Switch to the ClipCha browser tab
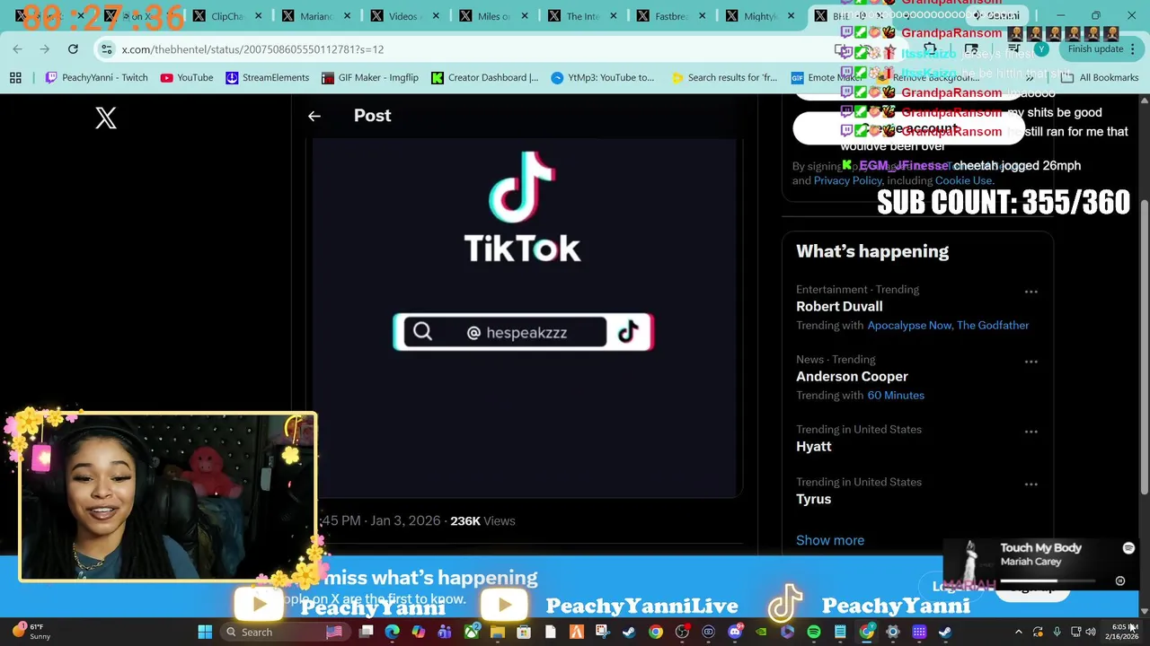1150x646 pixels. point(226,16)
